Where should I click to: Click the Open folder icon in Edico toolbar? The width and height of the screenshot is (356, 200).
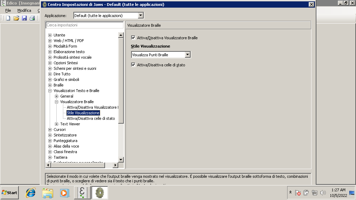16,18
